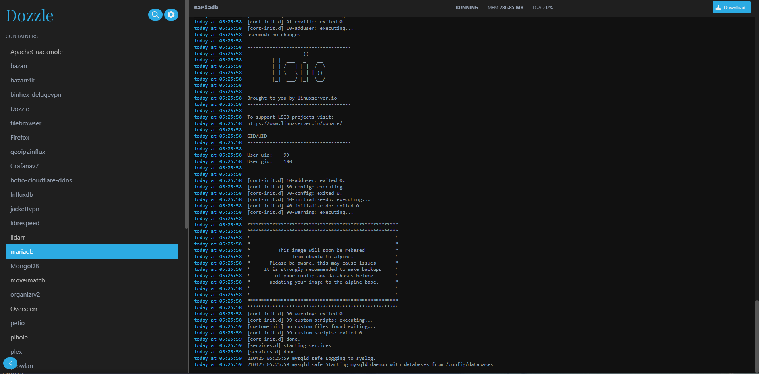The width and height of the screenshot is (759, 374).
Task: Select the ApacheGuacamole container
Action: [x=37, y=52]
